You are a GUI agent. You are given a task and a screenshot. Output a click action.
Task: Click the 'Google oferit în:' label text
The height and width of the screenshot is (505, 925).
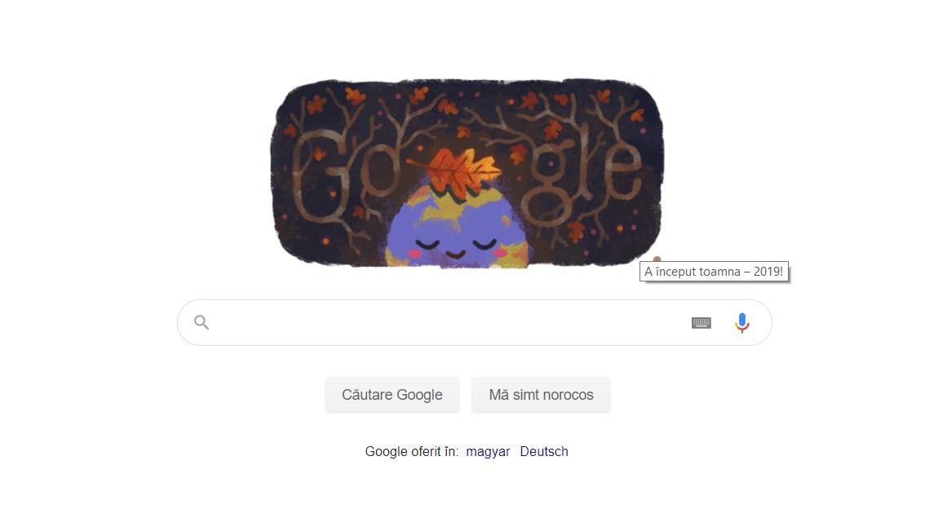pyautogui.click(x=412, y=451)
